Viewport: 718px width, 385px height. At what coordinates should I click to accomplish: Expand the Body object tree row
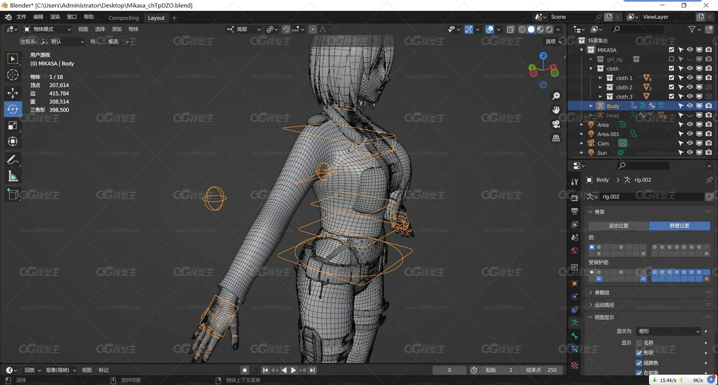[591, 106]
